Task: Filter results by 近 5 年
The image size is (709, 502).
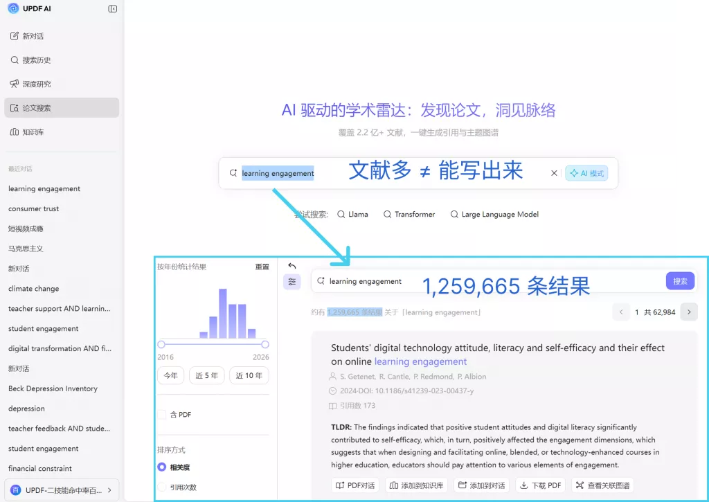Action: [206, 376]
